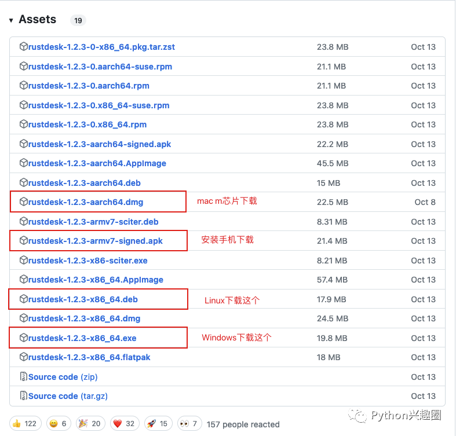Download Source code (zip)
The width and height of the screenshot is (456, 436).
[x=63, y=377]
